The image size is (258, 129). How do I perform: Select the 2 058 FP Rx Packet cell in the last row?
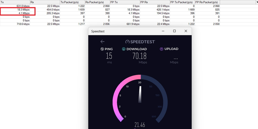click(x=207, y=24)
